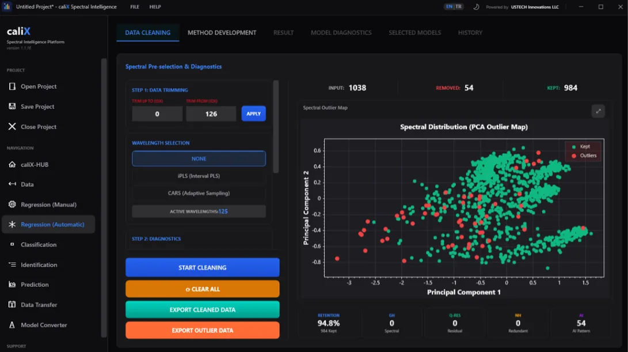Screen dimensions: 628x352
Task: Open the HISTORY tab
Action: [x=470, y=32]
